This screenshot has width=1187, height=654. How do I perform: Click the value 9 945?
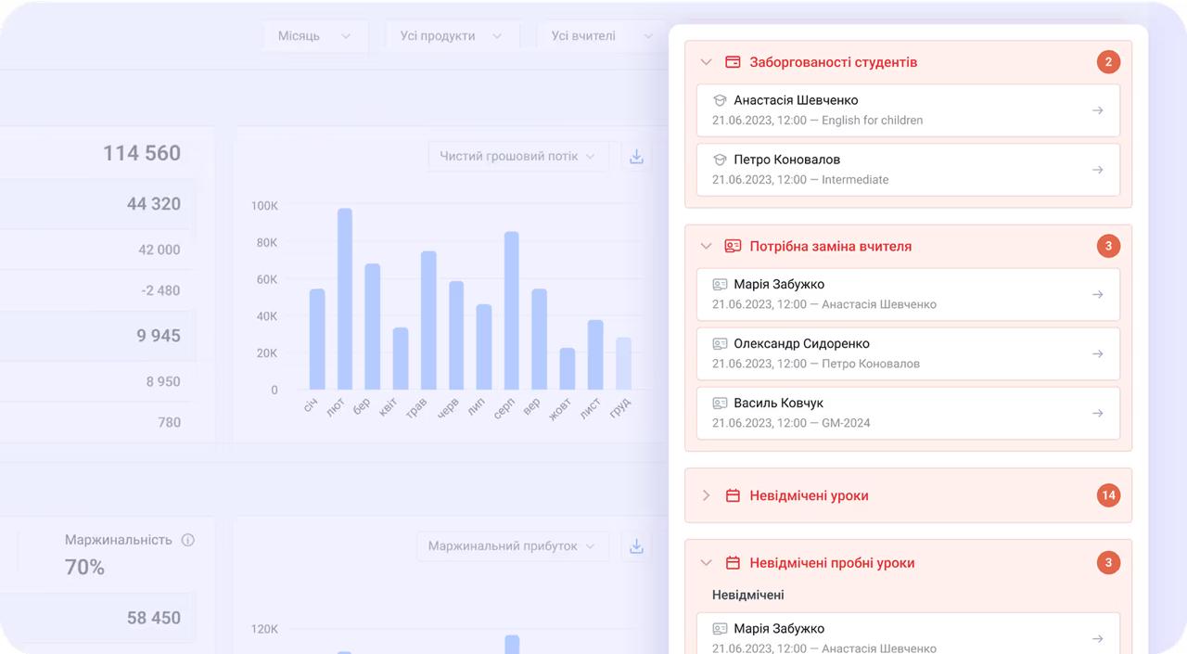coord(159,336)
